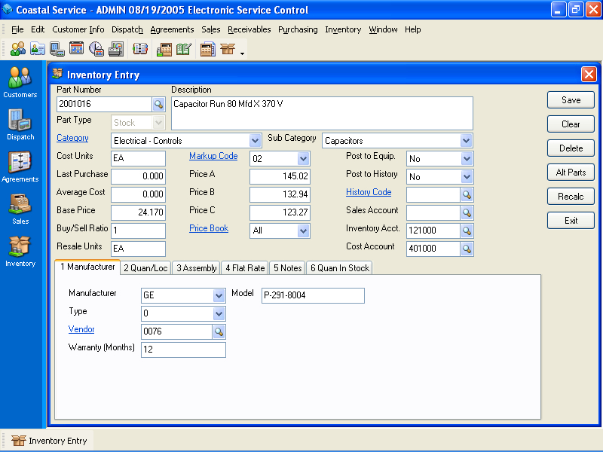Search for a part number with magnifier
The image size is (603, 452).
[x=158, y=104]
